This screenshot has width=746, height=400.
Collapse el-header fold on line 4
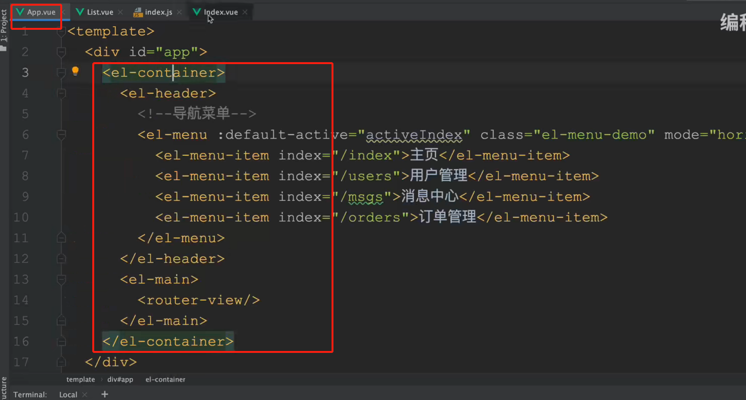coord(61,93)
